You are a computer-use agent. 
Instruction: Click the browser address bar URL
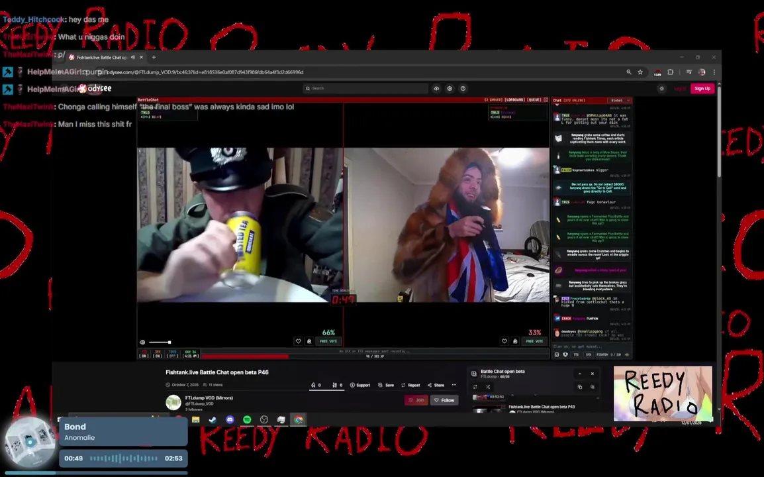pos(205,72)
